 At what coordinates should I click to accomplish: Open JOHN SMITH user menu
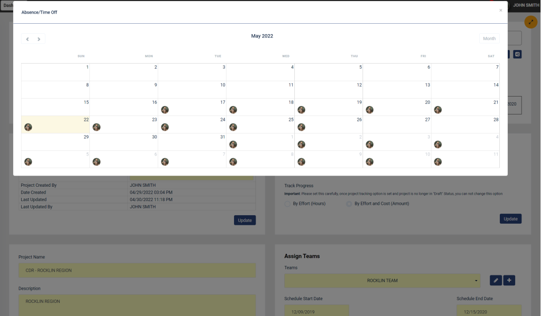(x=526, y=5)
